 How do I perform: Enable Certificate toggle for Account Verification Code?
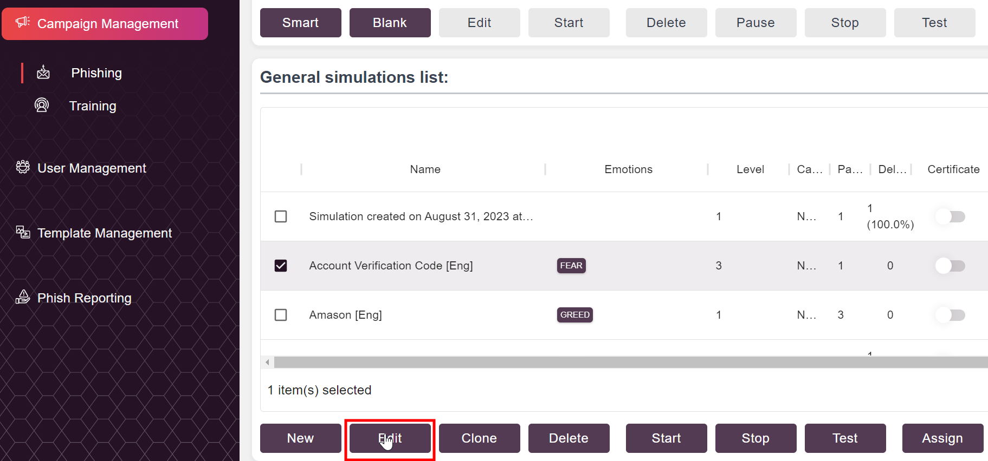pyautogui.click(x=950, y=266)
